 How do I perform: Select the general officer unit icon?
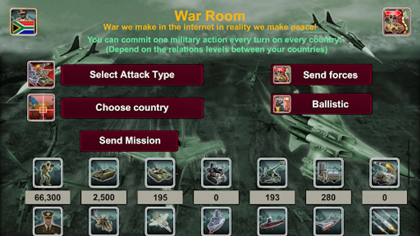pos(48,221)
